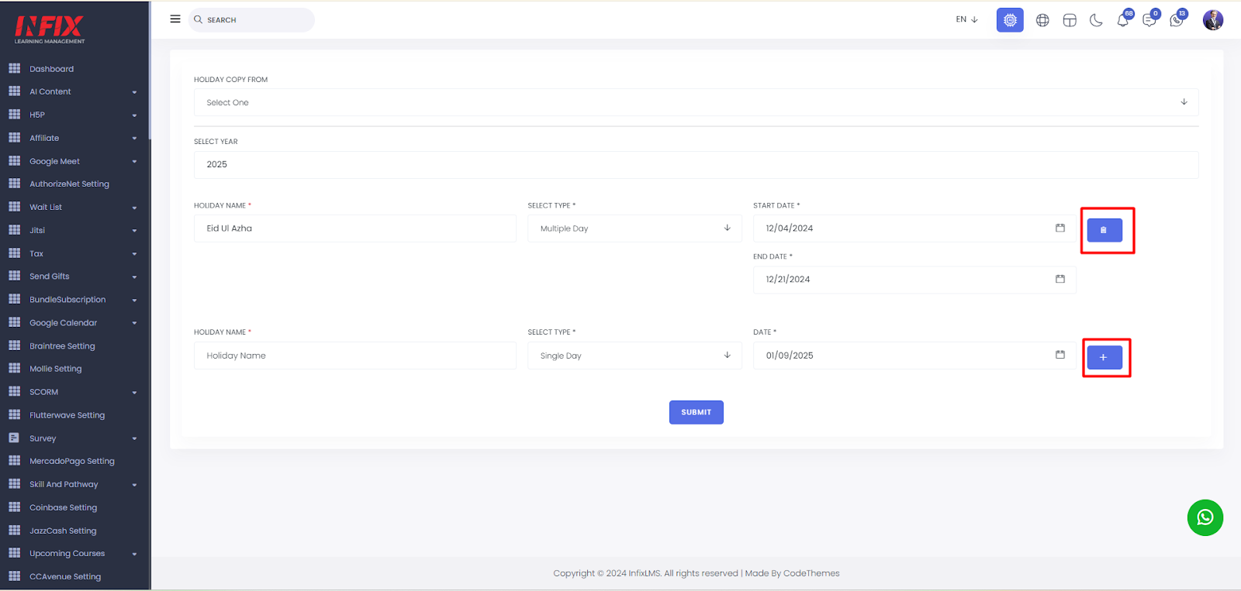Click the End Date field 12/21/2024

tap(914, 280)
